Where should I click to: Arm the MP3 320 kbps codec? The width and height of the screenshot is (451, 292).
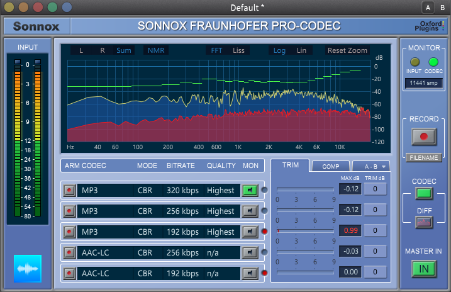coord(69,190)
